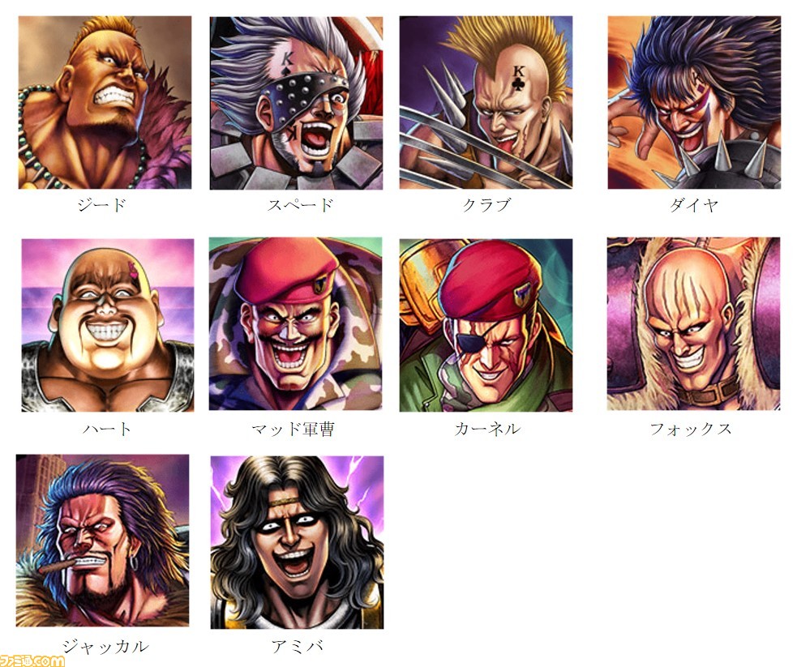Select the スペード character portrait with eyepatch
797x667 pixels.
[x=296, y=103]
